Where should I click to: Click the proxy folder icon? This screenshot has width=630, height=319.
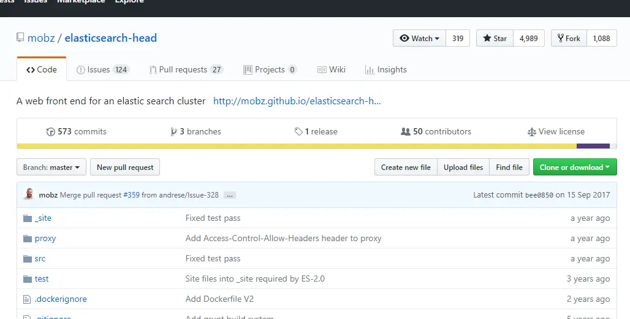[28, 239]
